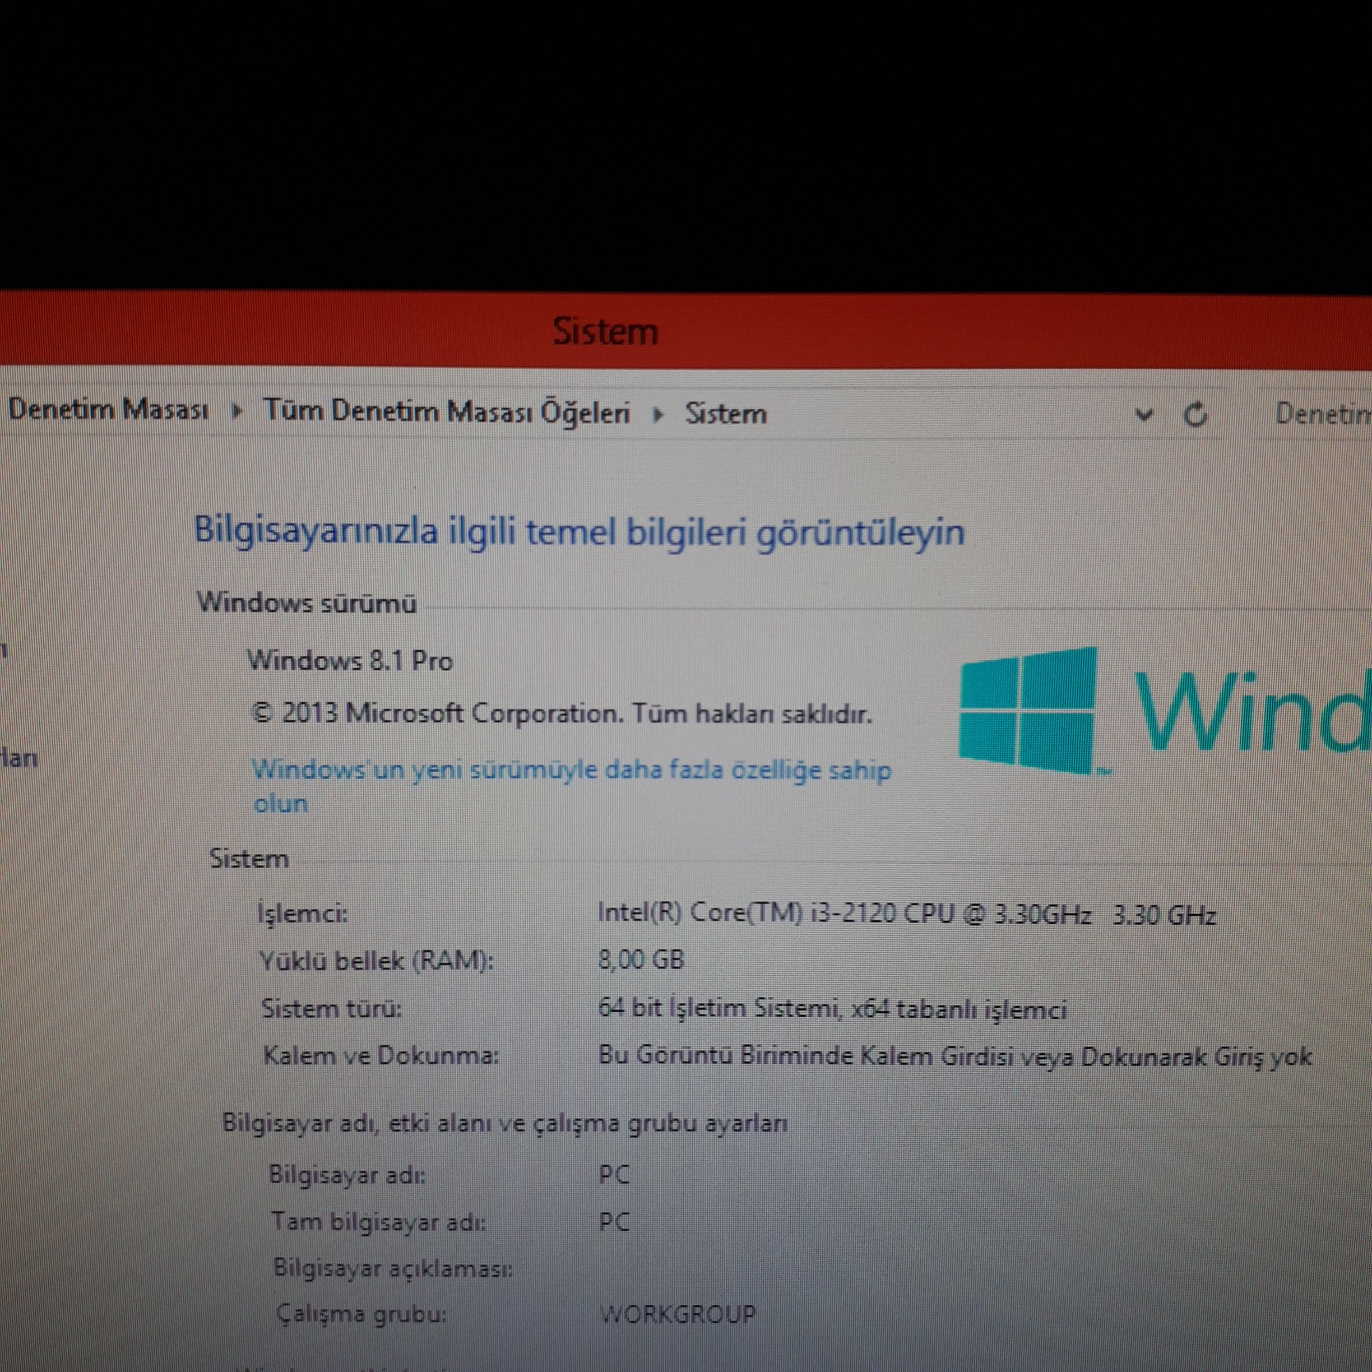The image size is (1372, 1372).
Task: Click the refresh icon in address bar
Action: point(1195,414)
